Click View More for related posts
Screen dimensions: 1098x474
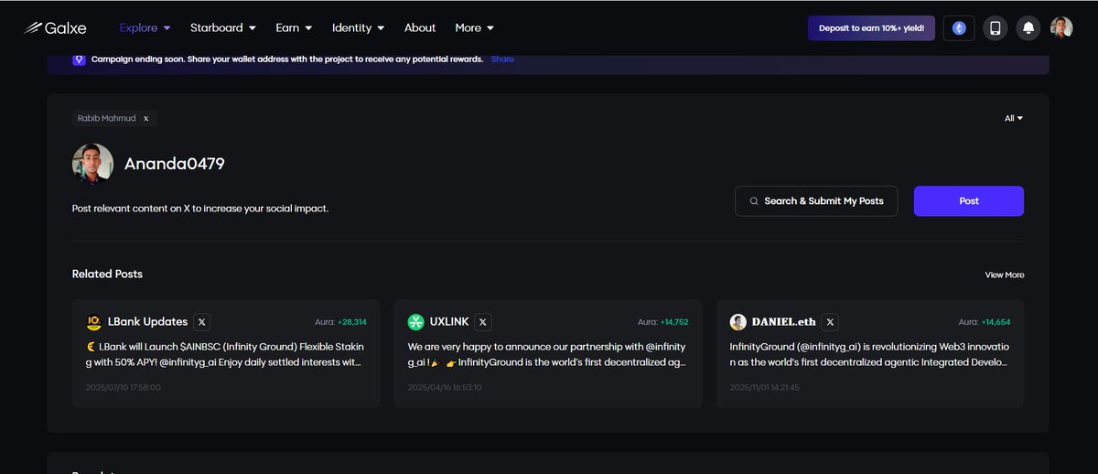point(1005,275)
